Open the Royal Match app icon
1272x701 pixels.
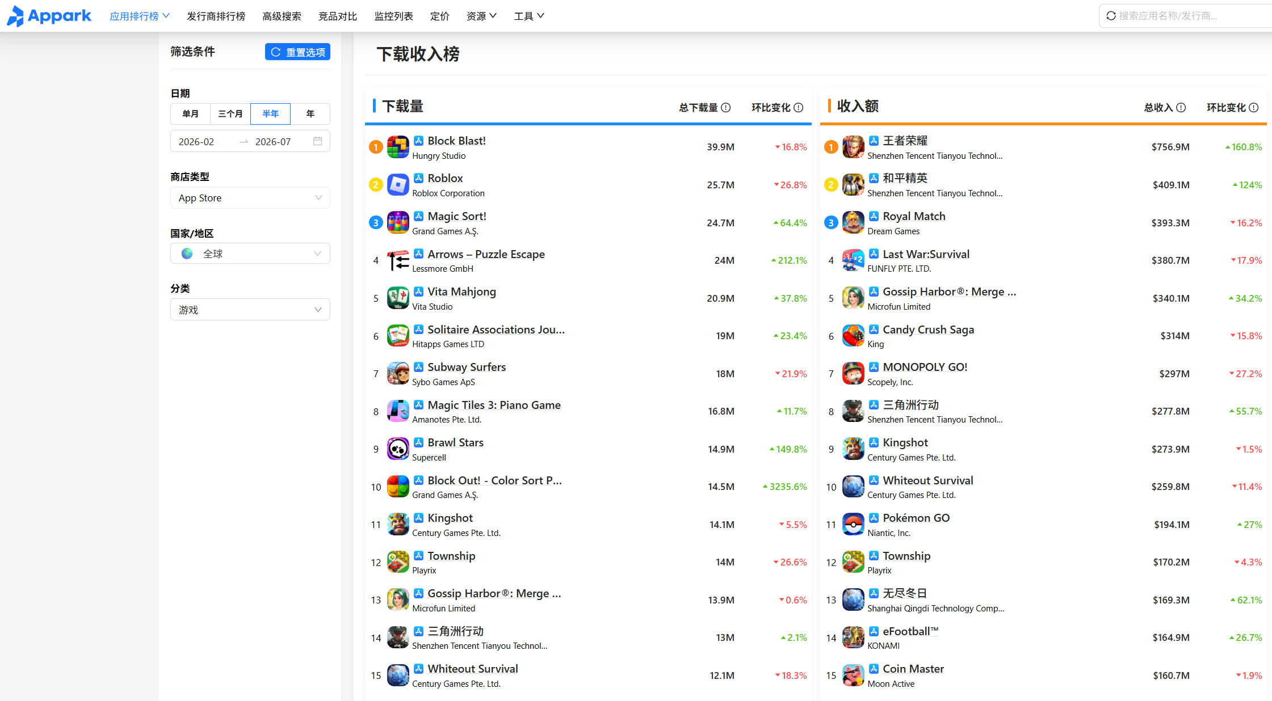click(x=853, y=223)
